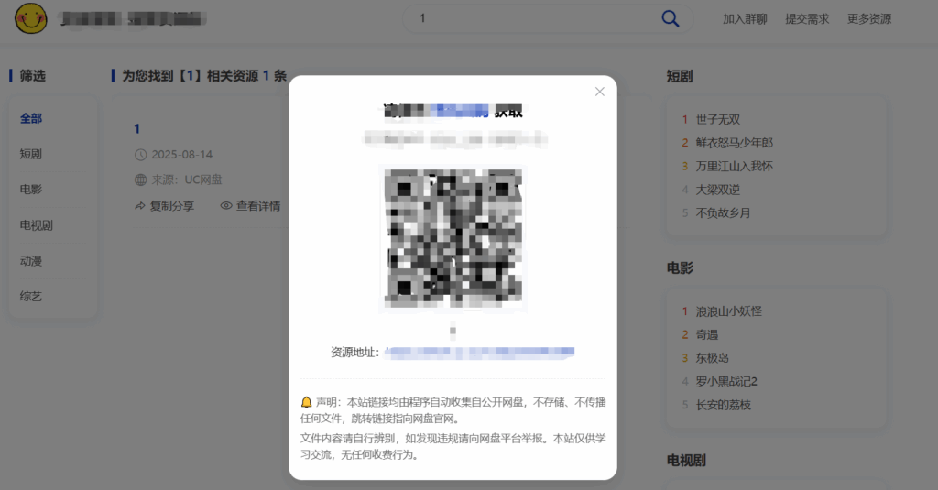Viewport: 938px width, 490px height.
Task: Select the 动漫 filter
Action: tap(31, 260)
